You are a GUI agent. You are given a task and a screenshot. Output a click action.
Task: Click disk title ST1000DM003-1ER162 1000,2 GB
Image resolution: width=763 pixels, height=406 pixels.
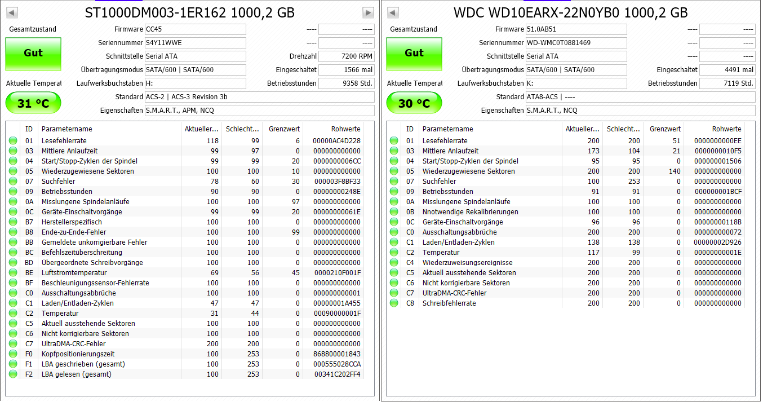[x=189, y=12]
